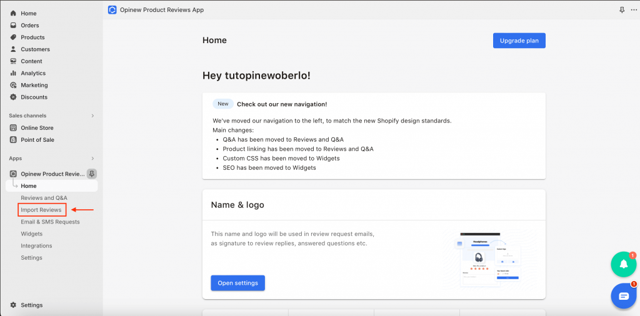Click the Discounts badge icon

click(13, 97)
